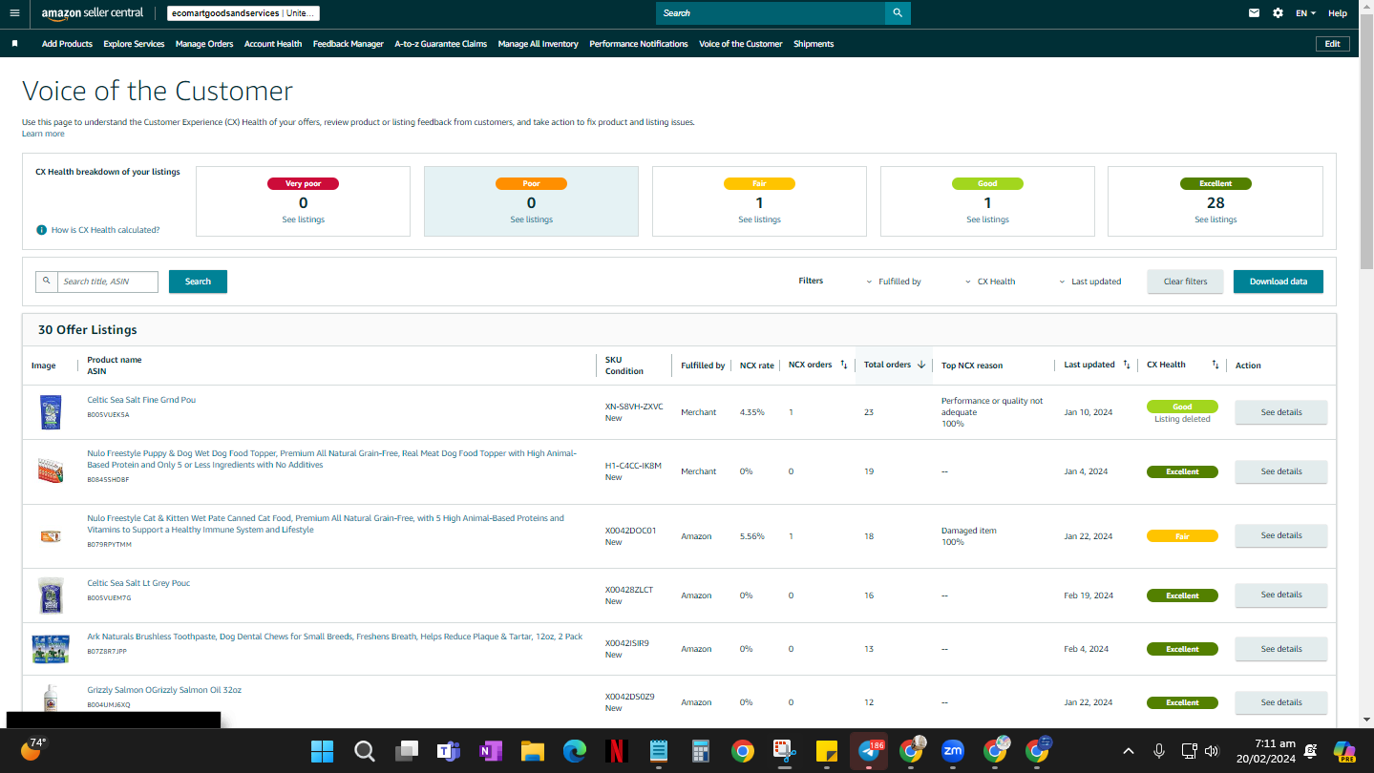Click the Celtic Sea Salt Lt Grey thumbnail
Image resolution: width=1374 pixels, height=773 pixels.
(x=50, y=595)
